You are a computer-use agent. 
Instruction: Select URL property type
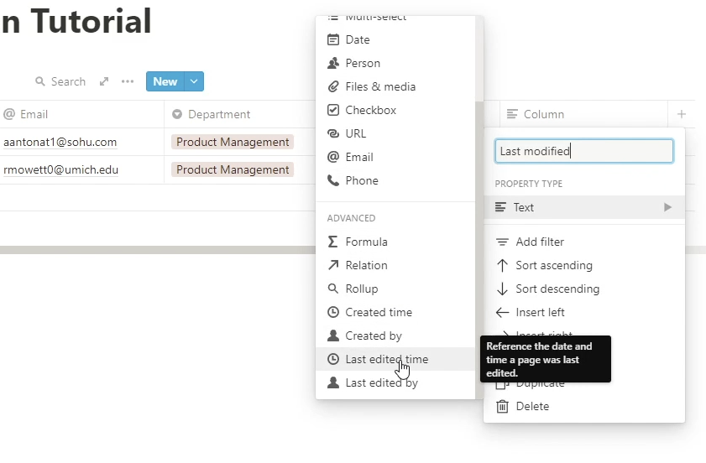pos(395,133)
